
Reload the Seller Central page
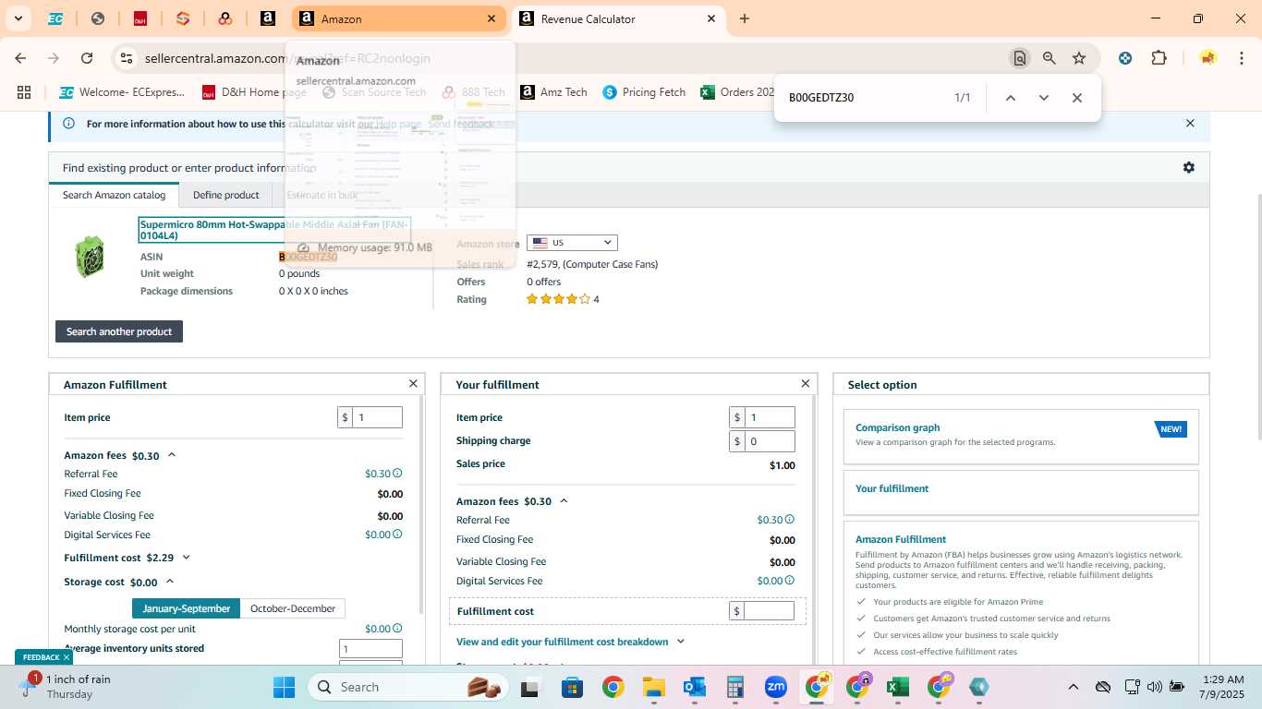(87, 58)
